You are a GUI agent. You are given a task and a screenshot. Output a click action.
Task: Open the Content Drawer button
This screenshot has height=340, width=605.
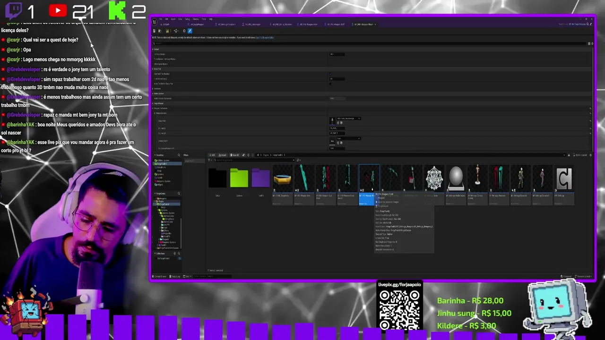click(x=159, y=276)
